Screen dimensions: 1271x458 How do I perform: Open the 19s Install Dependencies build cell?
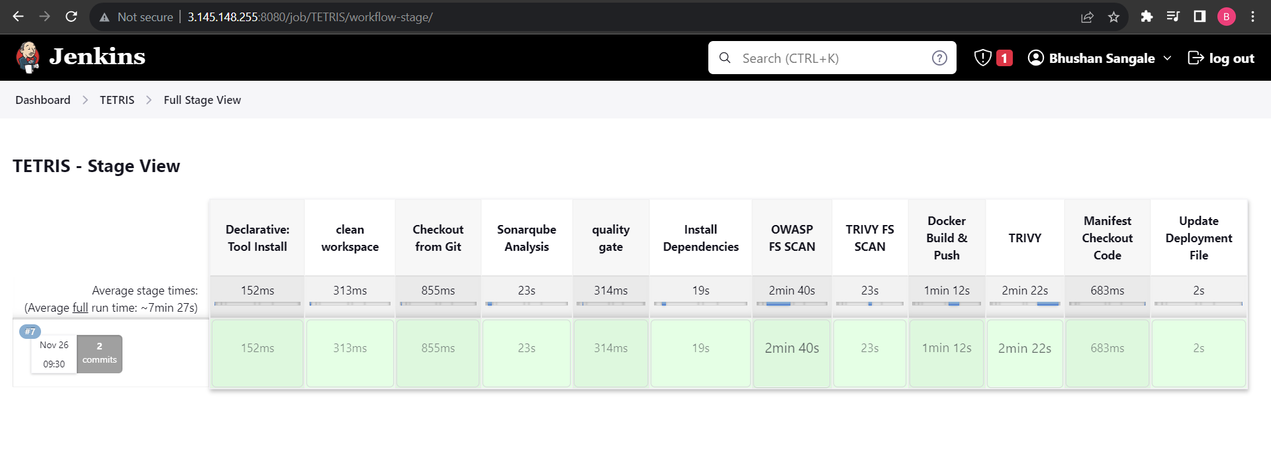tap(701, 353)
